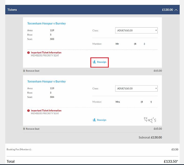
Task: Click the red alert icon on seat 583 ticket
Action: pos(28,53)
